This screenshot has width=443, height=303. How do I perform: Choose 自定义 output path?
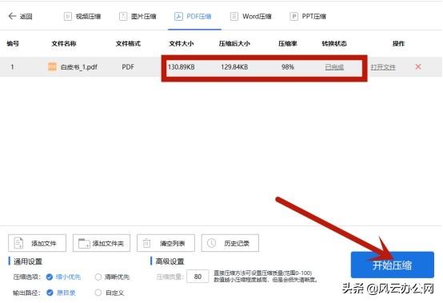click(x=110, y=293)
